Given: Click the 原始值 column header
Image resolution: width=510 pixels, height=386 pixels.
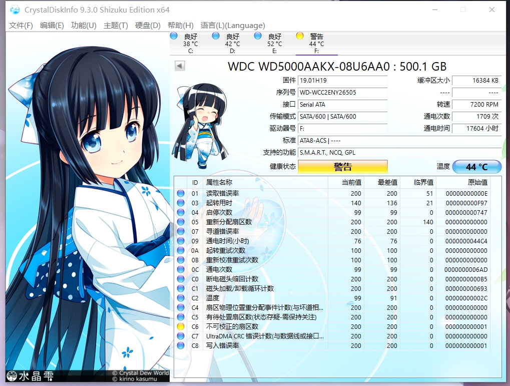Looking at the screenshot, I should pyautogui.click(x=463, y=183).
